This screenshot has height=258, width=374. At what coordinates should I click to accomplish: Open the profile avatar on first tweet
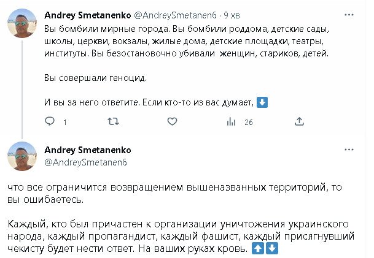(21, 23)
